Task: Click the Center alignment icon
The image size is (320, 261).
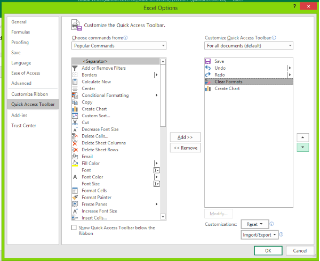Action: pos(75,88)
